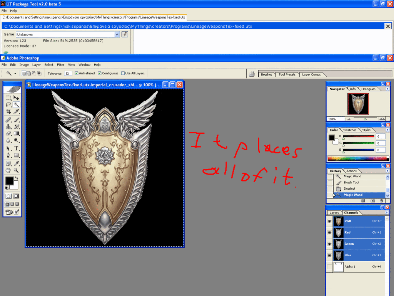Open the Game dropdown in UT Package Tool
The height and width of the screenshot is (296, 394).
pos(117,34)
